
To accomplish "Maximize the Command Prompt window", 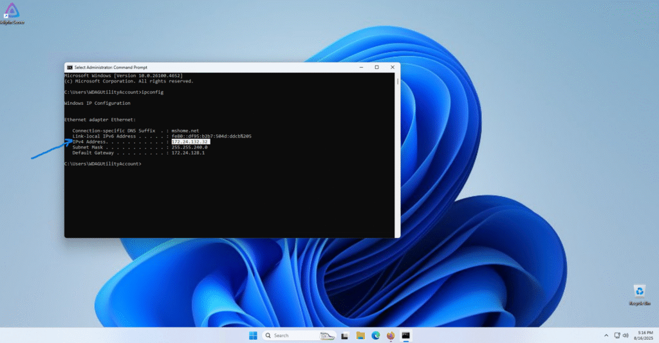I will 376,68.
